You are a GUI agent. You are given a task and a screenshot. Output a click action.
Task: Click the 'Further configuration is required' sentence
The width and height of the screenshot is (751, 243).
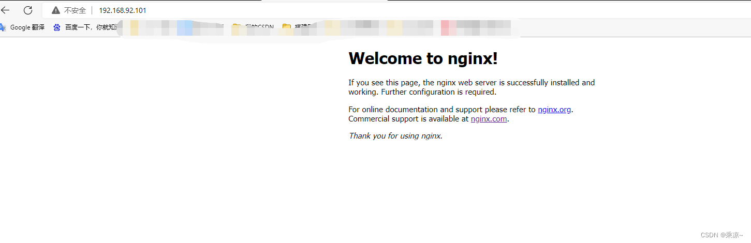pos(439,92)
